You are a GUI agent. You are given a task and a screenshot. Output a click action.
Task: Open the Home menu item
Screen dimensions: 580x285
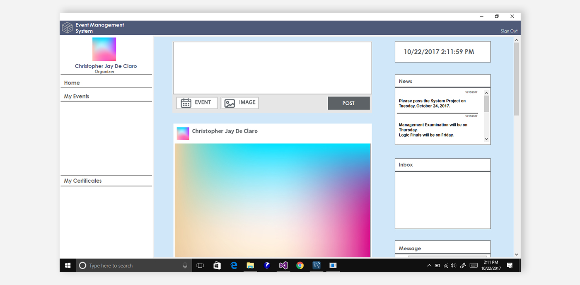point(72,83)
